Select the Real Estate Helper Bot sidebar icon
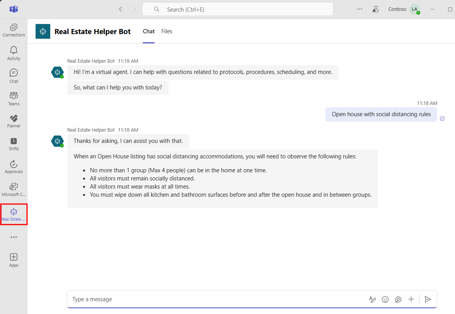This screenshot has height=314, width=455. pyautogui.click(x=14, y=214)
